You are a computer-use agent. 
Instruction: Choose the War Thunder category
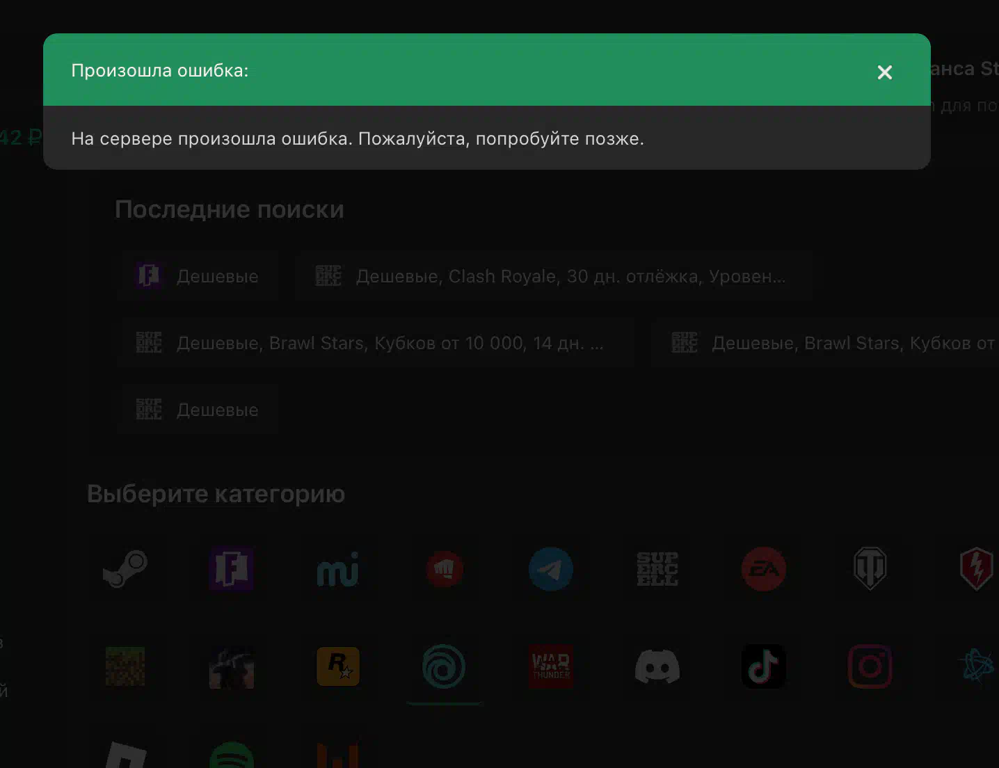coord(550,666)
